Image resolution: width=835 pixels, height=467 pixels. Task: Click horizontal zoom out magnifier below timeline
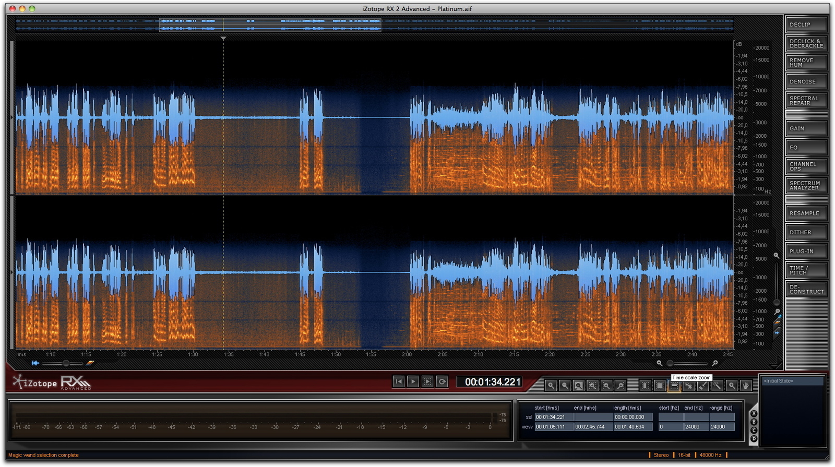tap(659, 363)
